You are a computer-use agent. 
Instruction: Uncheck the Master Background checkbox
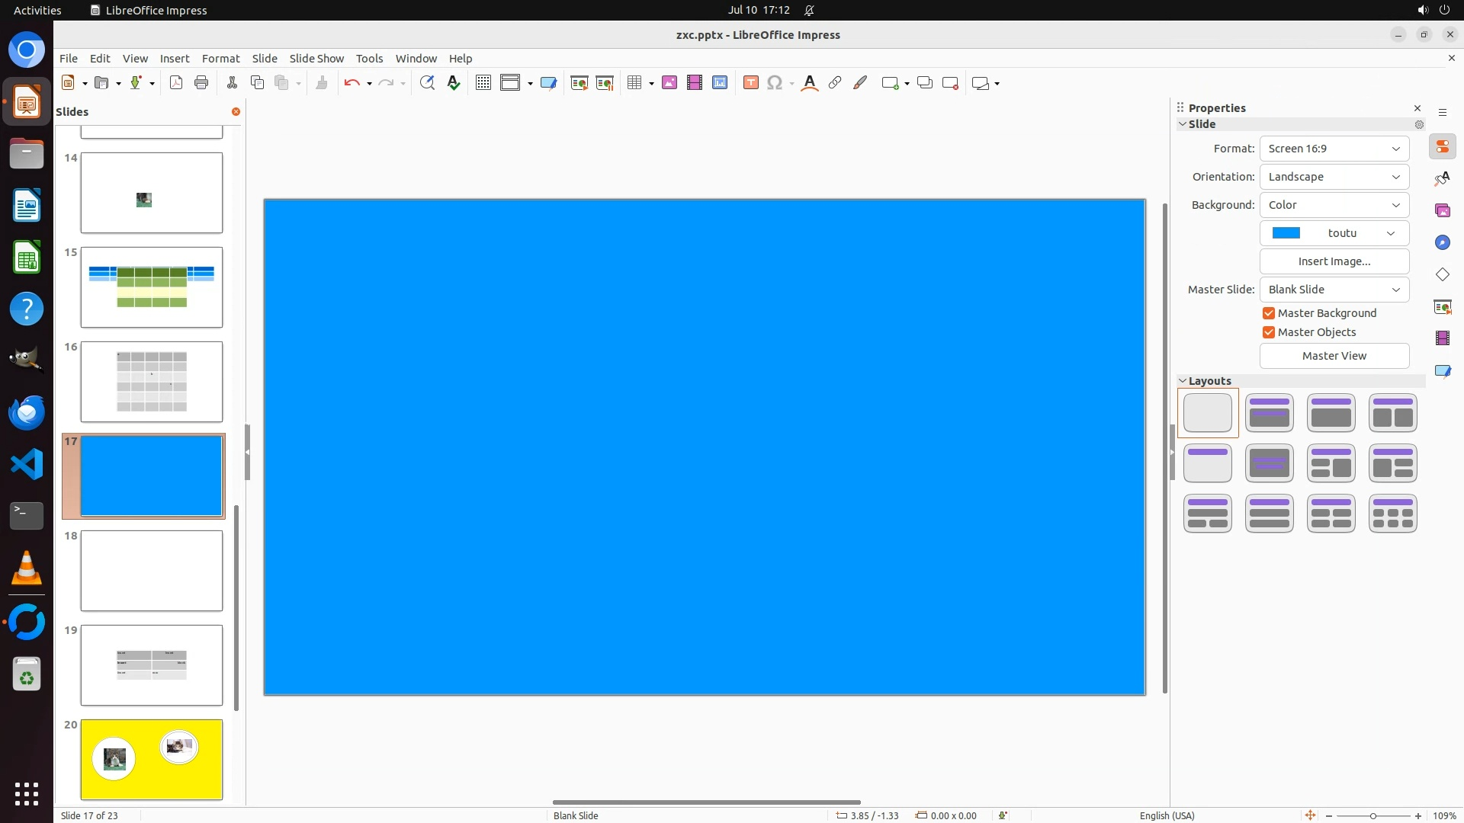pos(1269,313)
